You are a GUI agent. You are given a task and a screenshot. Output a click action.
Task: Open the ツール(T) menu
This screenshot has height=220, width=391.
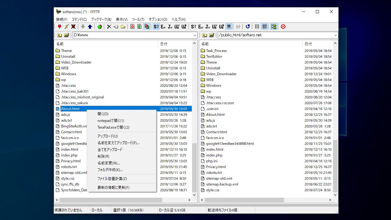click(138, 19)
